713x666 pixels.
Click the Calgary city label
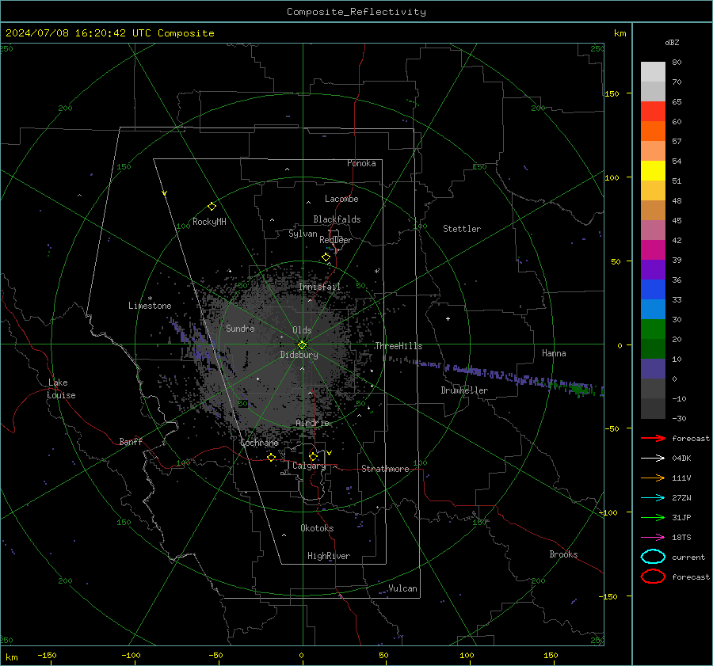(x=309, y=466)
